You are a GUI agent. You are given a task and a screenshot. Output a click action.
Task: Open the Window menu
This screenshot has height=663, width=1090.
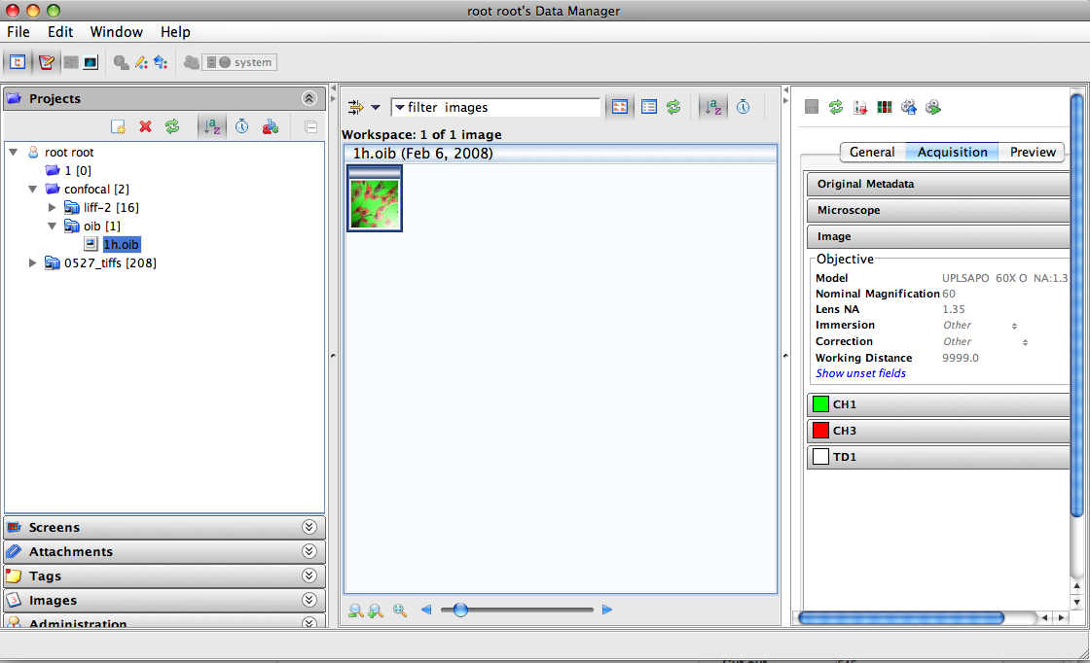point(116,32)
